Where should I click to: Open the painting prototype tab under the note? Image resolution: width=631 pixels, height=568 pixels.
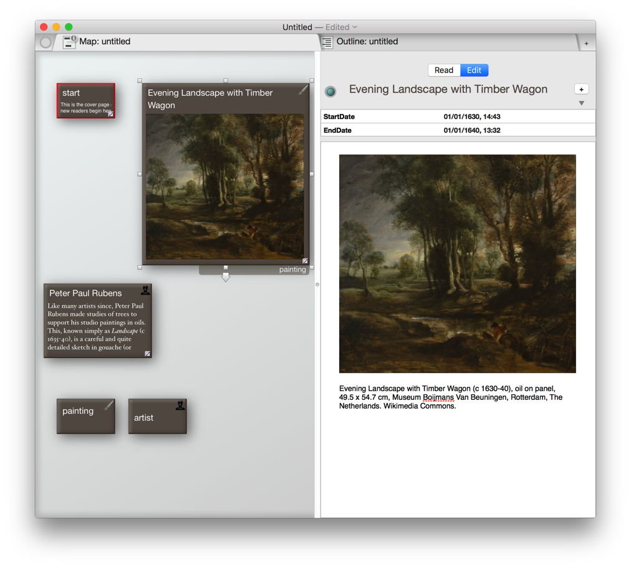[x=292, y=270]
